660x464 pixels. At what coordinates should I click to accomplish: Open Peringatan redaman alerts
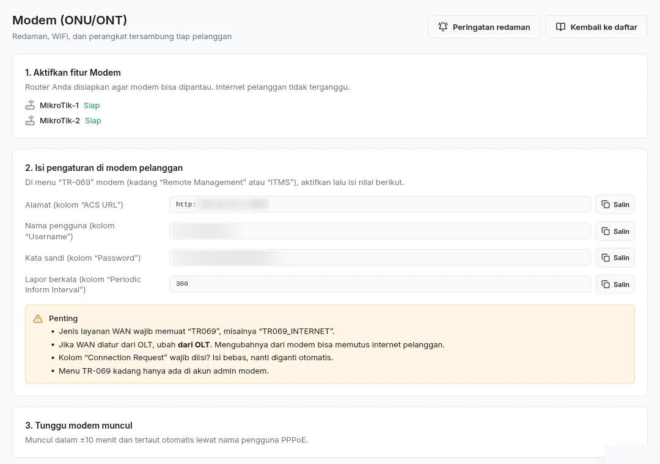pyautogui.click(x=484, y=27)
